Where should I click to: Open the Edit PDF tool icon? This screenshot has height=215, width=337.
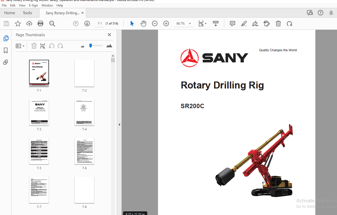click(x=267, y=24)
